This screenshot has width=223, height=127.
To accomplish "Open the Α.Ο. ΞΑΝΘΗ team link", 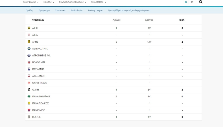I will pyautogui.click(x=39, y=76).
